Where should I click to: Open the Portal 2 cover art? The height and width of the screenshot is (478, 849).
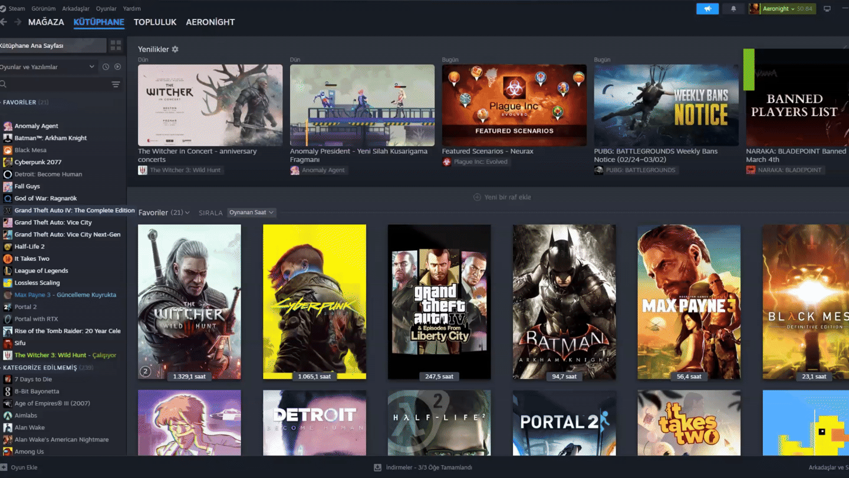tap(564, 423)
